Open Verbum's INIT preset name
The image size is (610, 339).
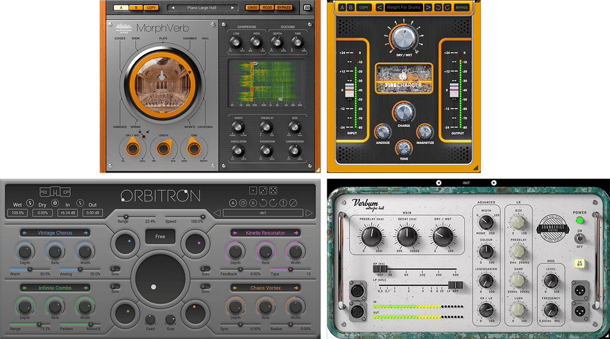point(466,183)
